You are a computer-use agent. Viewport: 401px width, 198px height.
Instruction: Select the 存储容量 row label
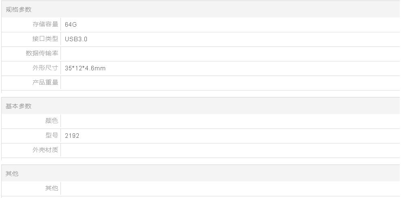[x=45, y=24]
